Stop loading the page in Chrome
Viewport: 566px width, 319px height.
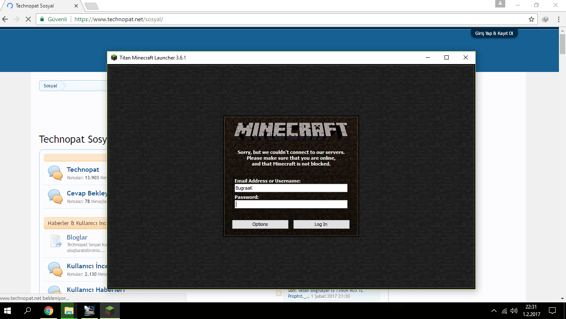click(x=28, y=19)
